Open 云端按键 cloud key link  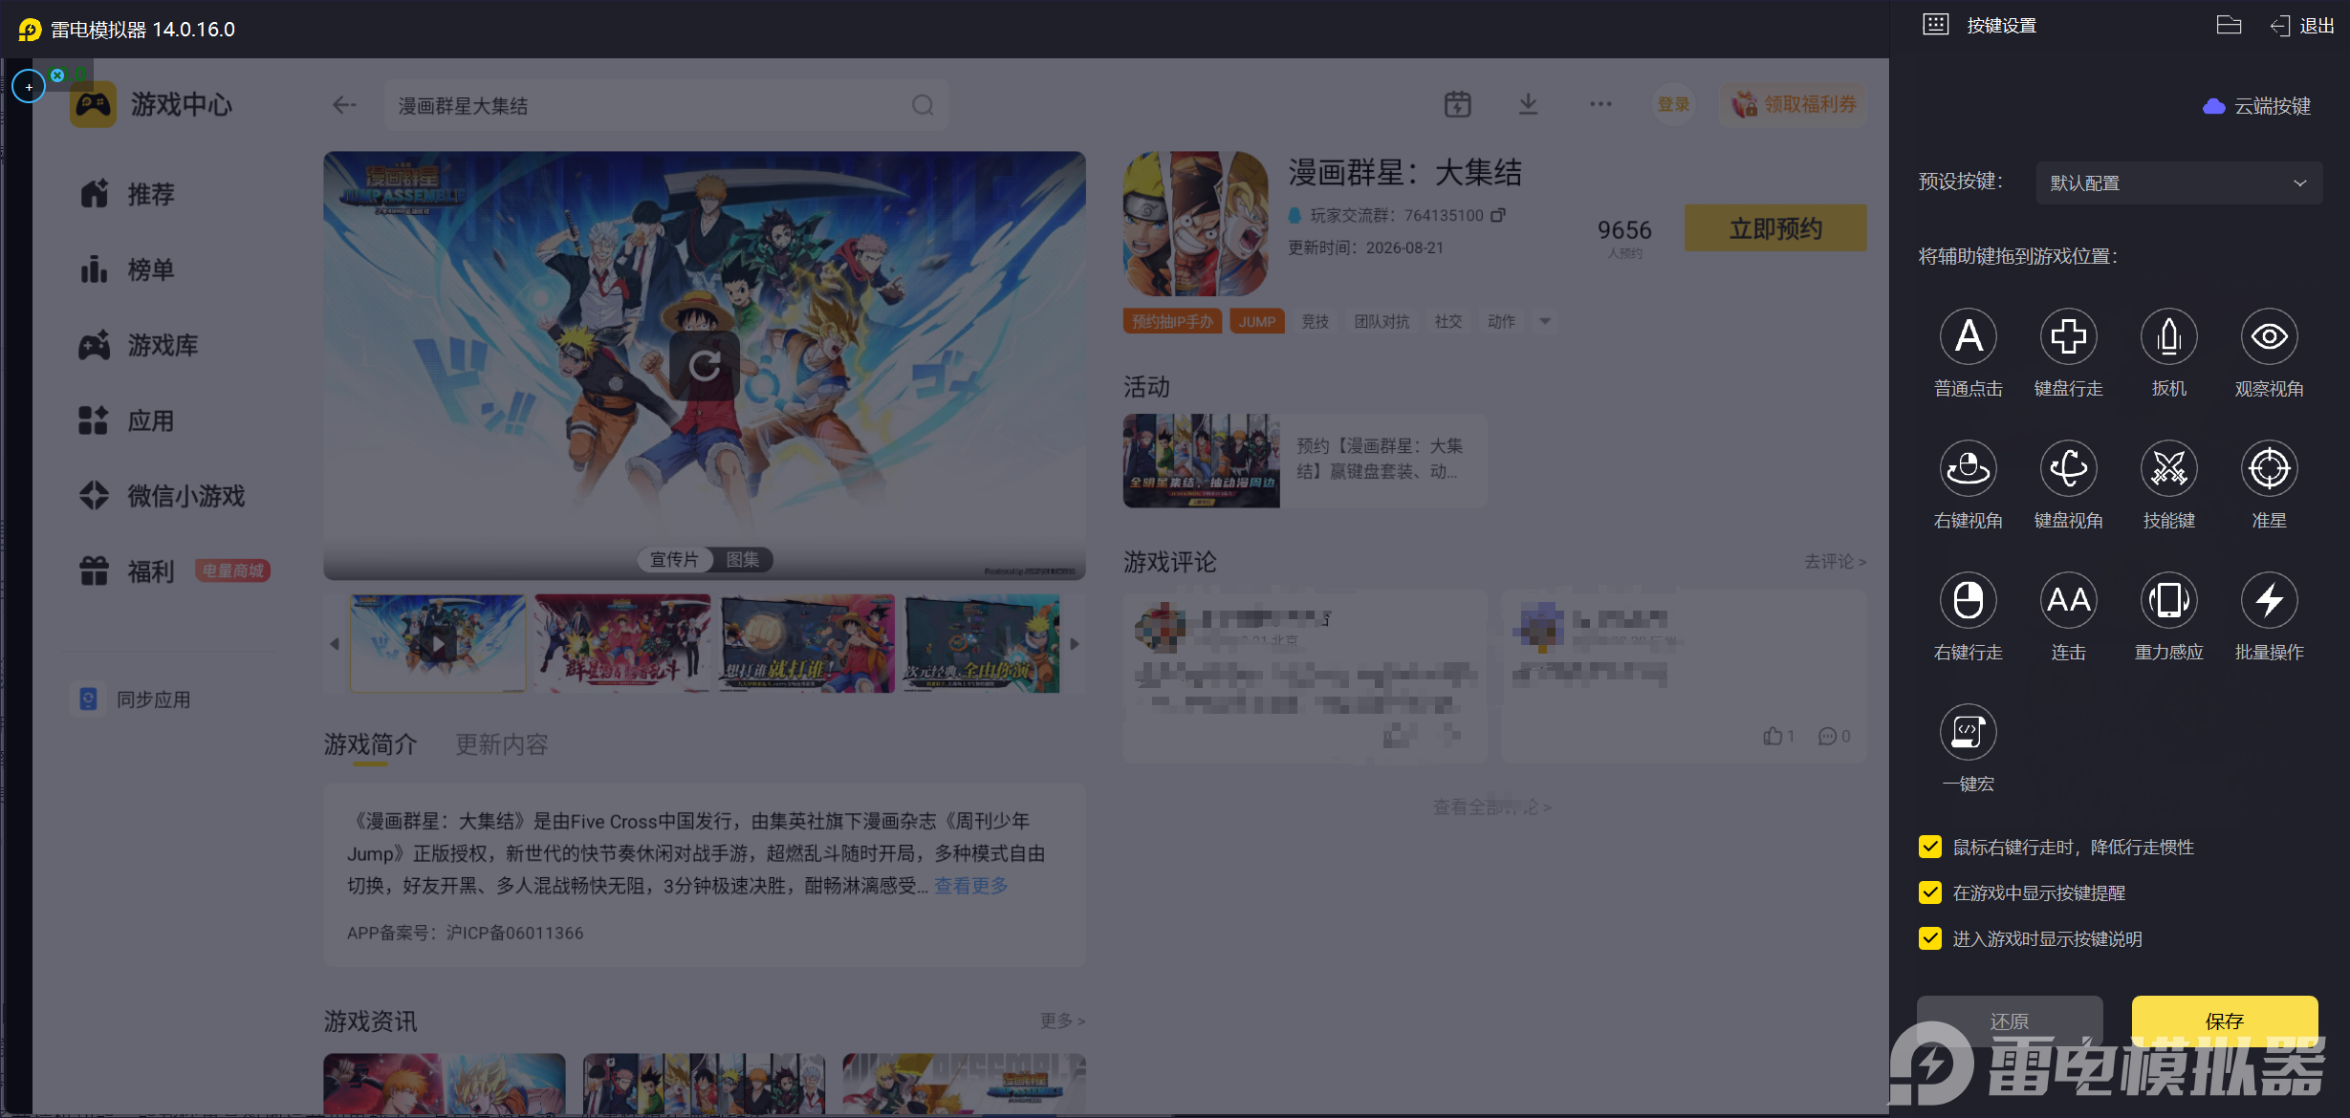[x=2256, y=106]
